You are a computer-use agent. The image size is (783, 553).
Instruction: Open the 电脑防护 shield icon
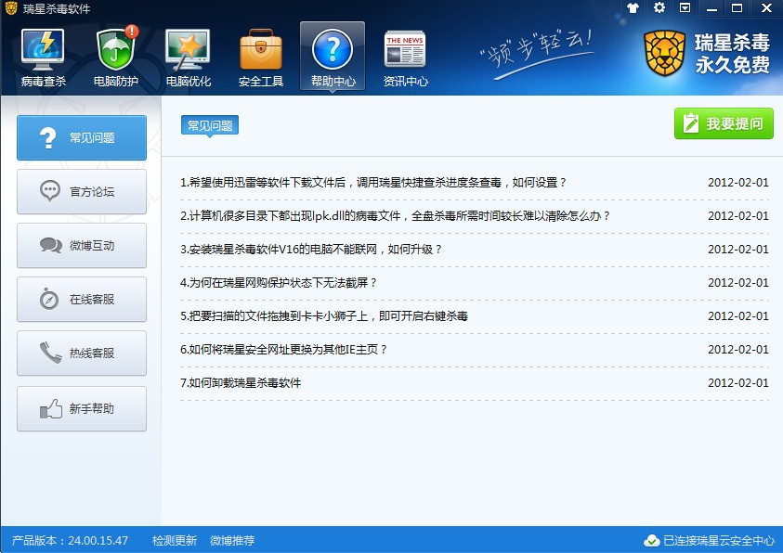[115, 51]
